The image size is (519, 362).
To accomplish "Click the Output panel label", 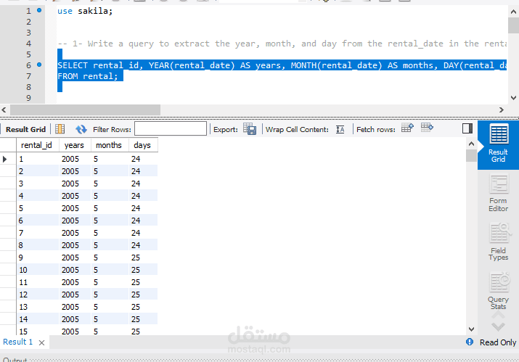I will pyautogui.click(x=15, y=360).
